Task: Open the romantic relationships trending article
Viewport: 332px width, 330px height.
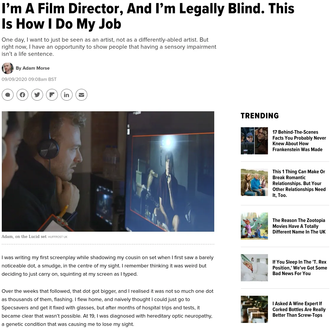Action: coord(299,183)
